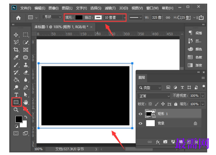This screenshot has height=155, width=216.
Task: Reset default foreground and background colors
Action: (17, 126)
